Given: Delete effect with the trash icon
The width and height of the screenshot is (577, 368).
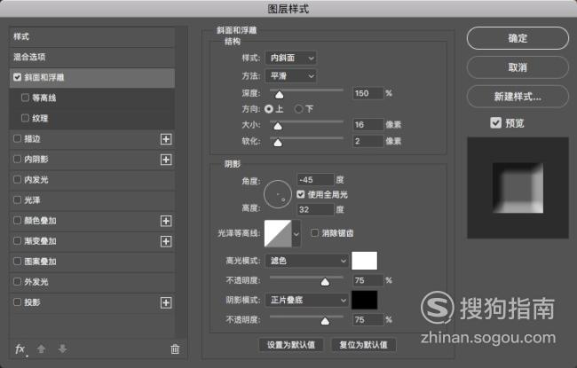Looking at the screenshot, I should point(175,348).
